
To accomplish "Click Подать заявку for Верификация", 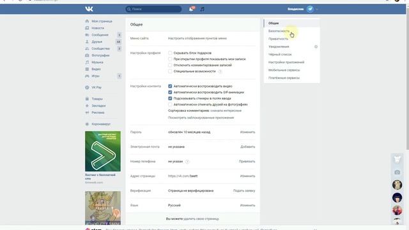I will click(244, 190).
